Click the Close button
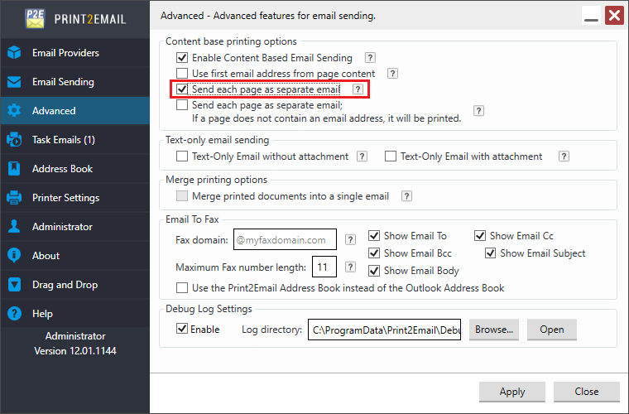 tap(587, 392)
